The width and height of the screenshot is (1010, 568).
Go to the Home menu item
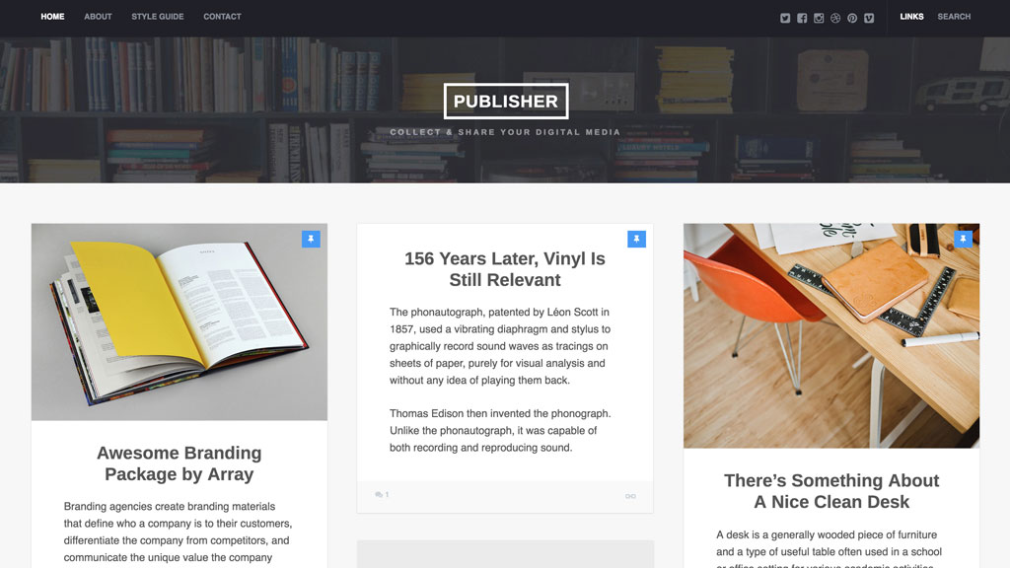53,17
